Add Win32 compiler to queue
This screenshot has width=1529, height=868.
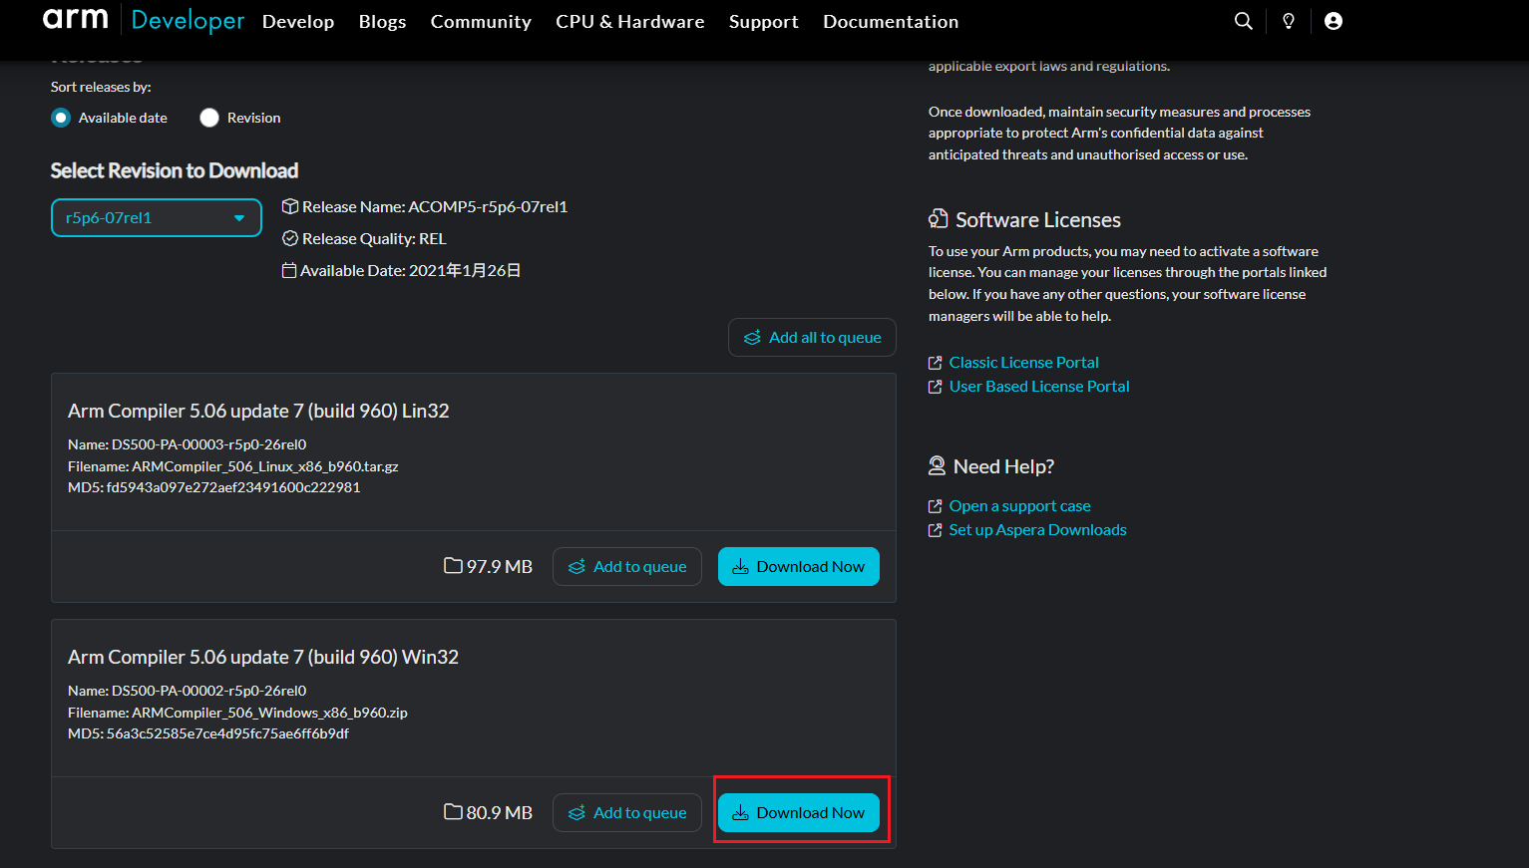click(627, 812)
